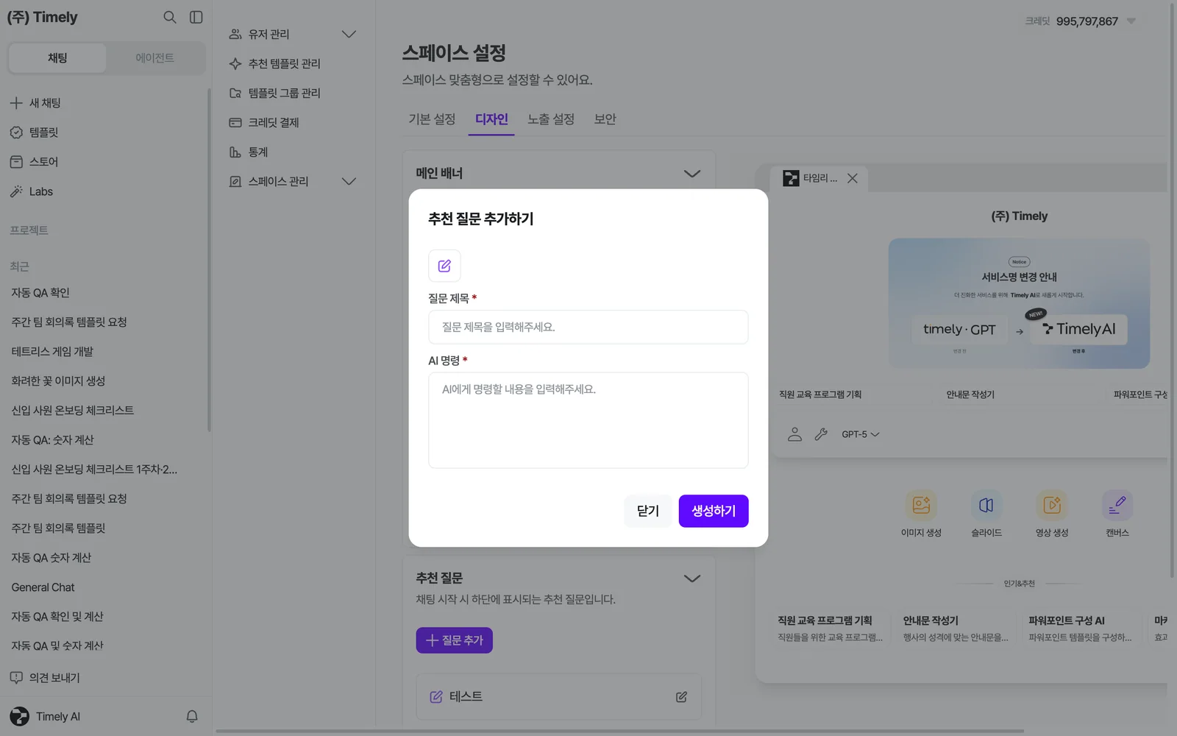Click the notification bell icon
The image size is (1177, 736).
coord(192,716)
